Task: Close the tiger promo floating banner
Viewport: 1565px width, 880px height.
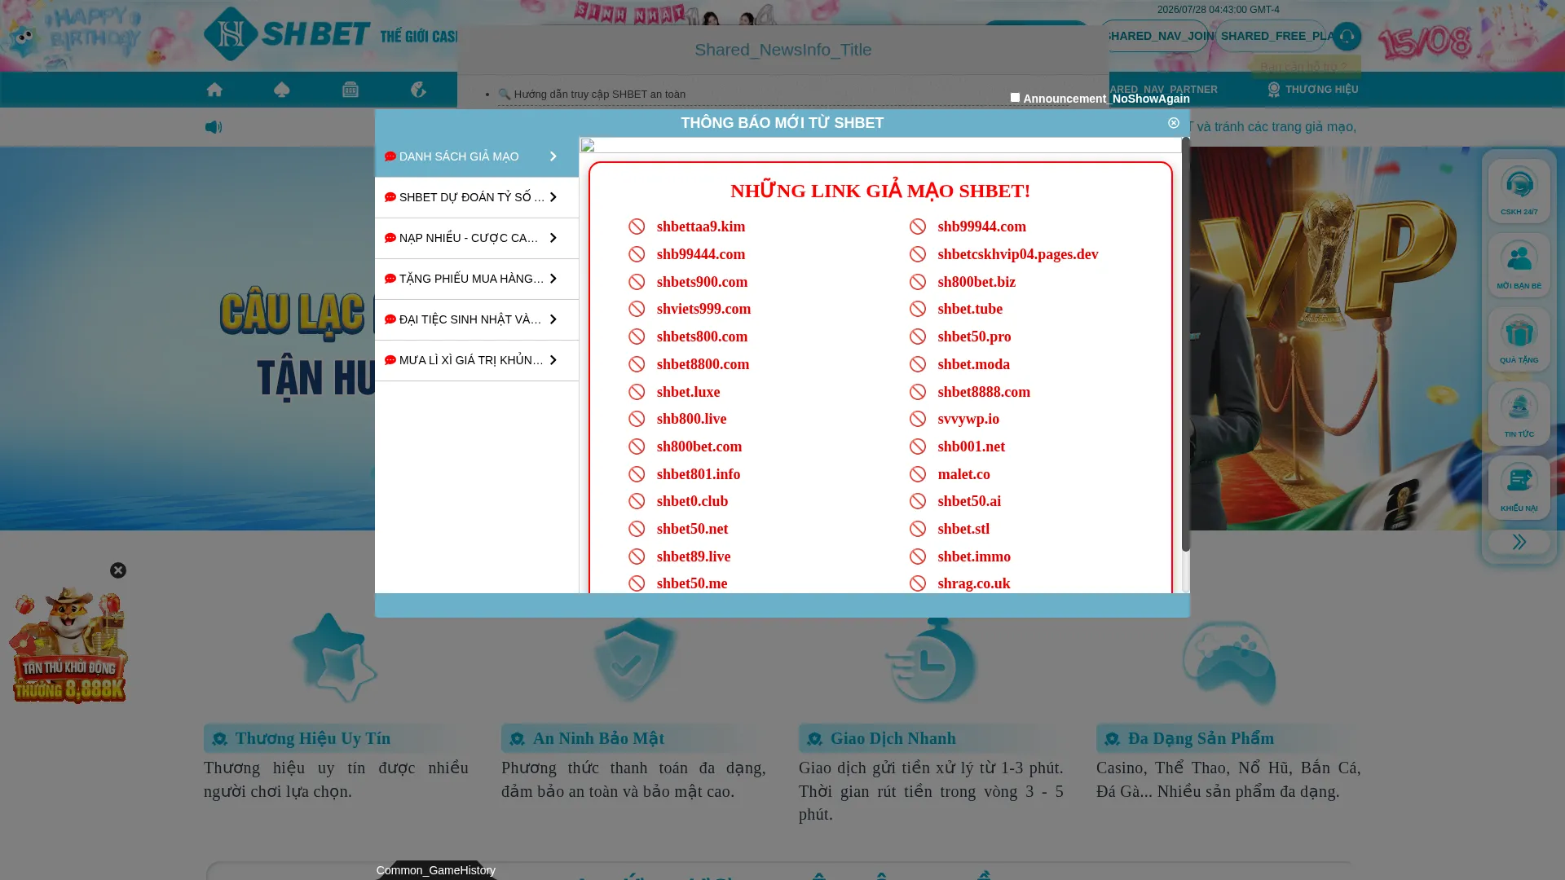Action: click(118, 570)
